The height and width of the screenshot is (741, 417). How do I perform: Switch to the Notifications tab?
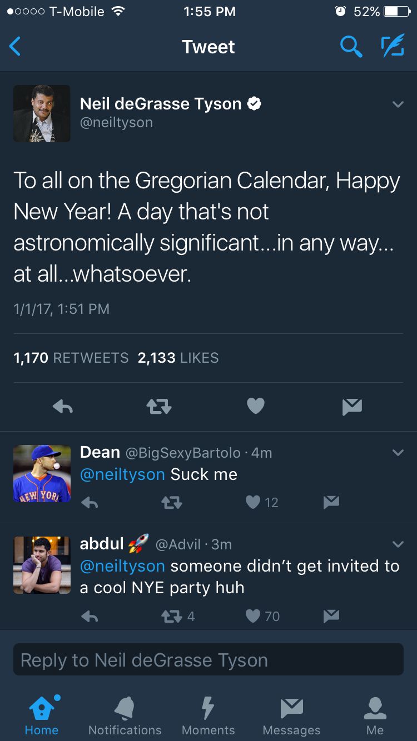point(125,715)
